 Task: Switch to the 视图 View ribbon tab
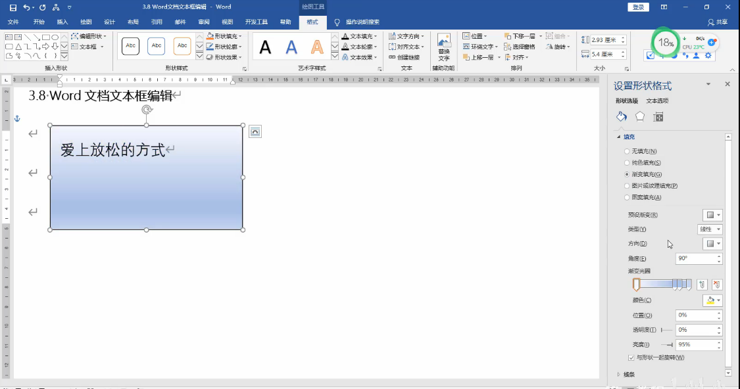click(228, 22)
